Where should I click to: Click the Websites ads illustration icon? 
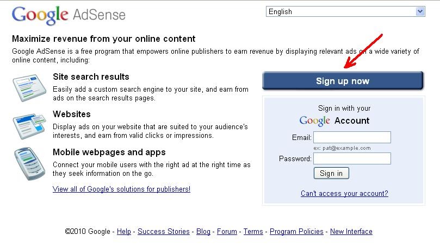point(29,126)
